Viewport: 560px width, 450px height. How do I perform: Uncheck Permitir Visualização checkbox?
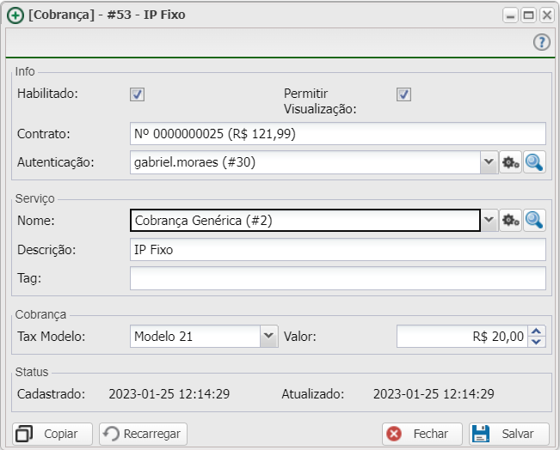[403, 94]
